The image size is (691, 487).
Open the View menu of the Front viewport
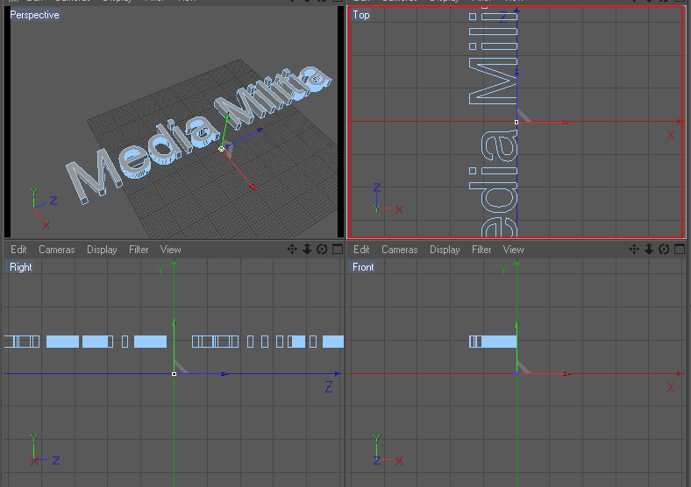513,250
